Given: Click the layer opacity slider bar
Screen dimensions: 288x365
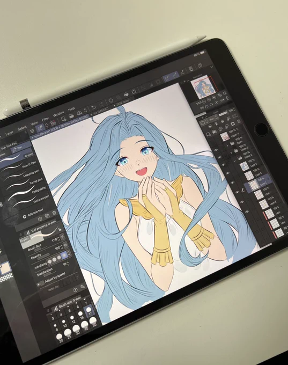Looking at the screenshot, I should pos(223,114).
